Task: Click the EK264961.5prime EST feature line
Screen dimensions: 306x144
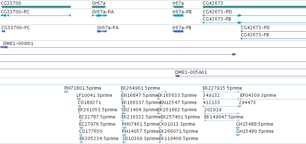Action: (x=143, y=92)
